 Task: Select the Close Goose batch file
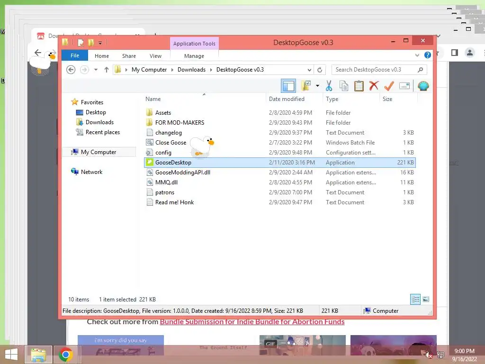(279, 142)
